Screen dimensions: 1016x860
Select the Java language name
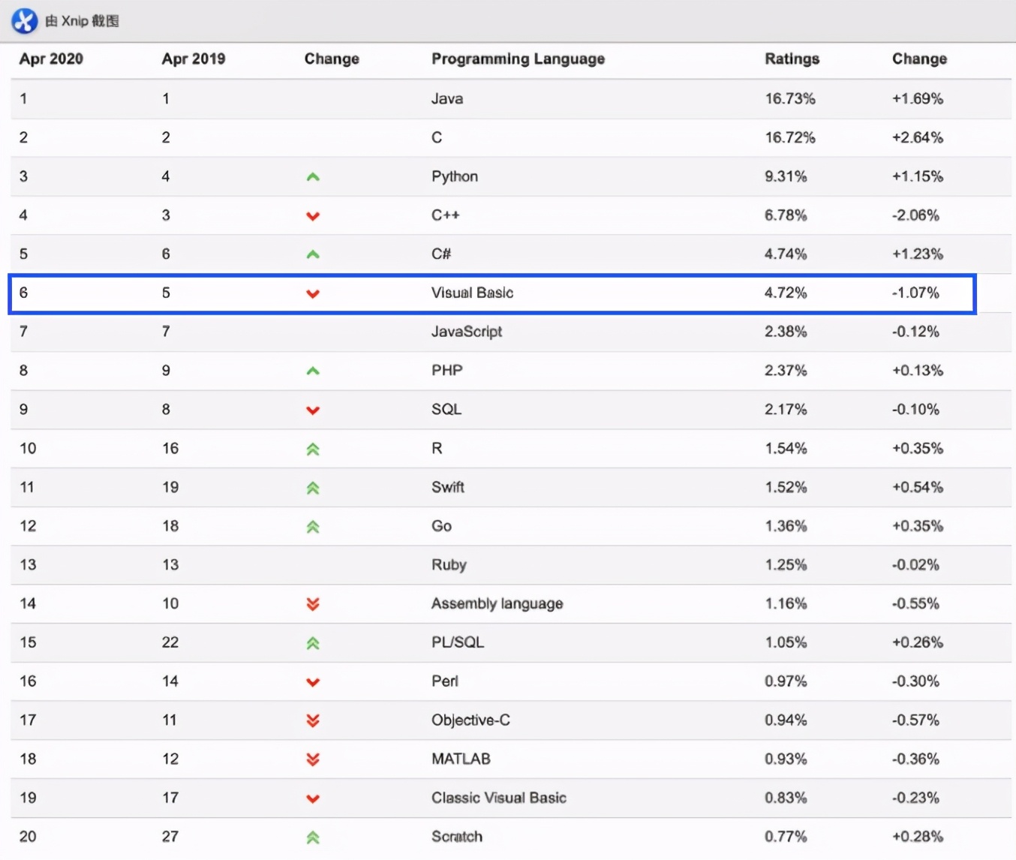tap(447, 99)
